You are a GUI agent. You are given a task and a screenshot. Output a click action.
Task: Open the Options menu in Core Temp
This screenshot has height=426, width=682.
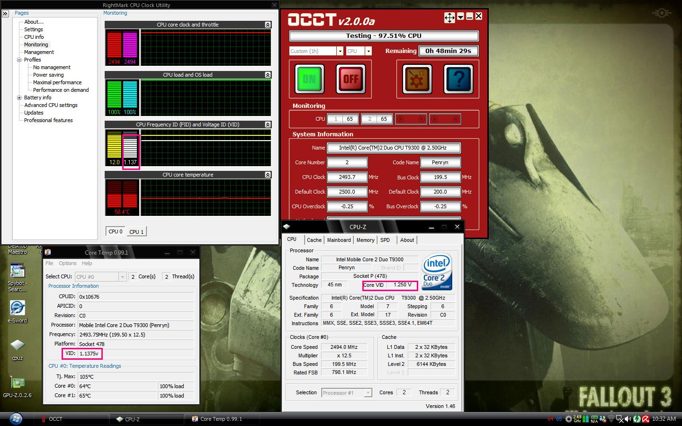click(x=68, y=263)
